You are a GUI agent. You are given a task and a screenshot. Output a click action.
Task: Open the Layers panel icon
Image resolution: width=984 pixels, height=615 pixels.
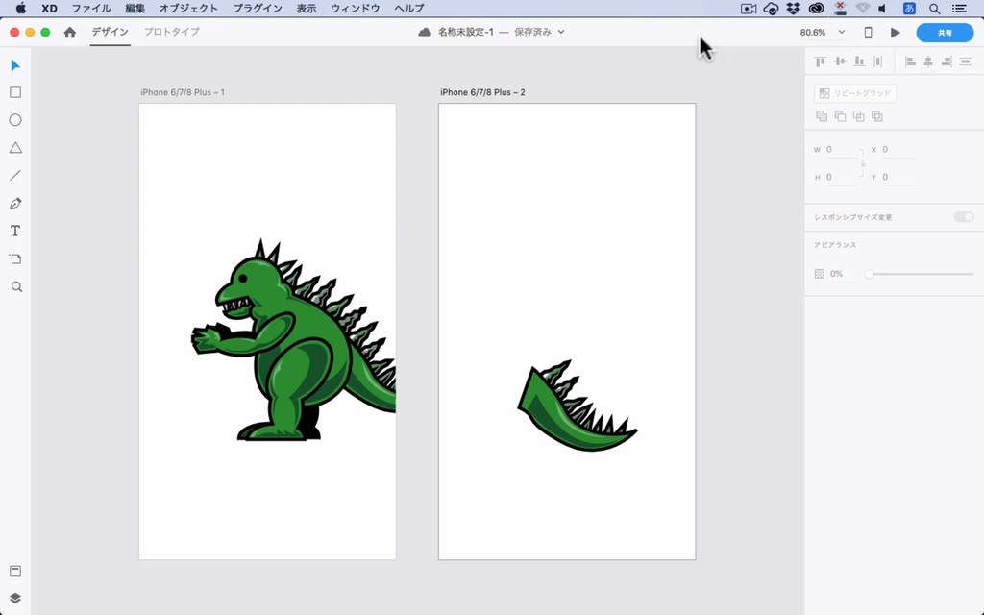coord(15,598)
